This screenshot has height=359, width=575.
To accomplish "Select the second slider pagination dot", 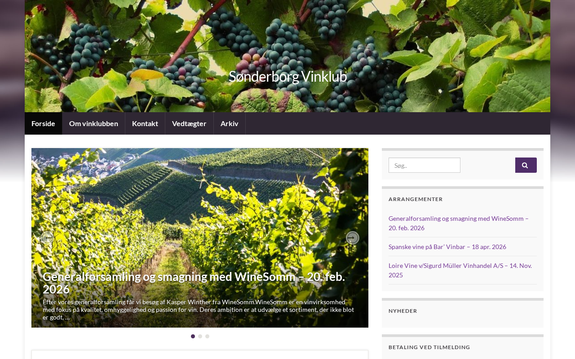I will coord(200,336).
